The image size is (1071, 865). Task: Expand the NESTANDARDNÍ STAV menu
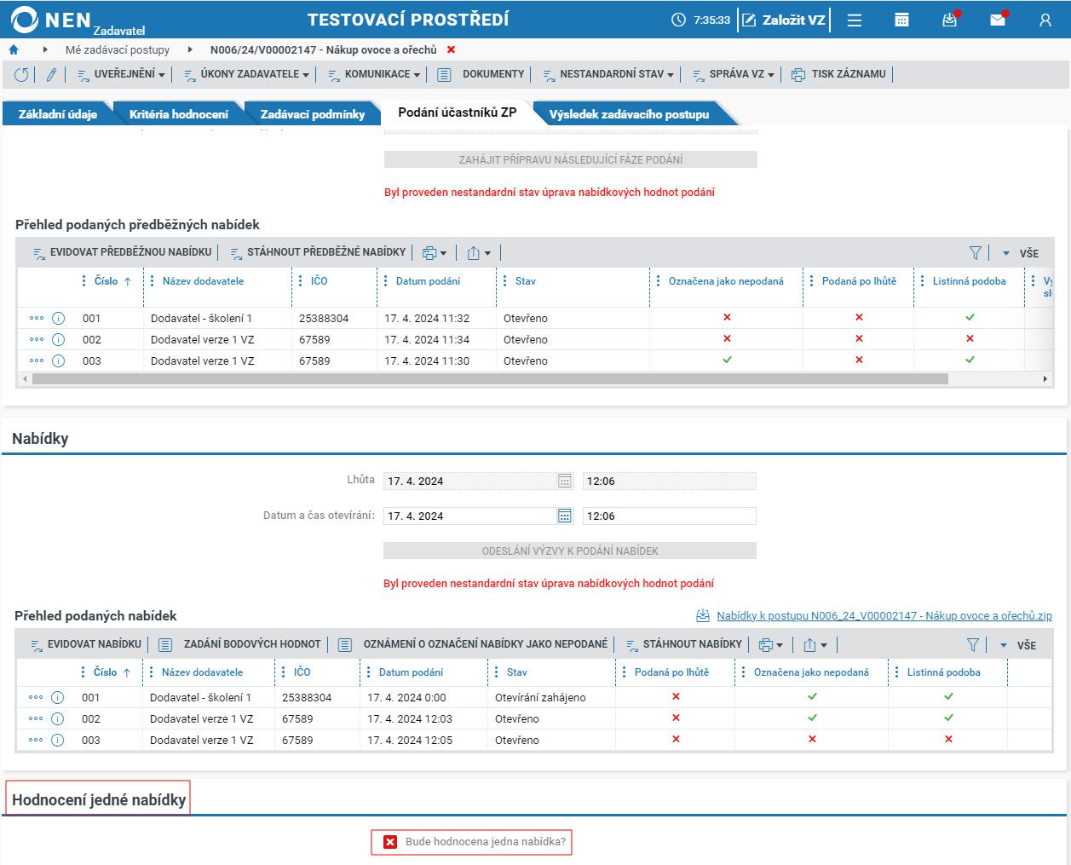pos(608,74)
